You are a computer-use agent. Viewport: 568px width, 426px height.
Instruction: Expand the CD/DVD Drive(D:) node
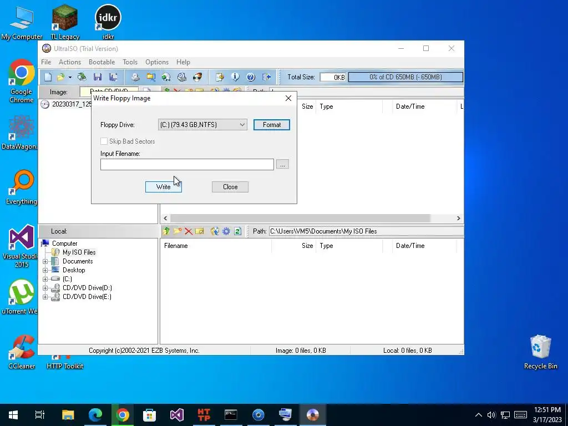(45, 288)
